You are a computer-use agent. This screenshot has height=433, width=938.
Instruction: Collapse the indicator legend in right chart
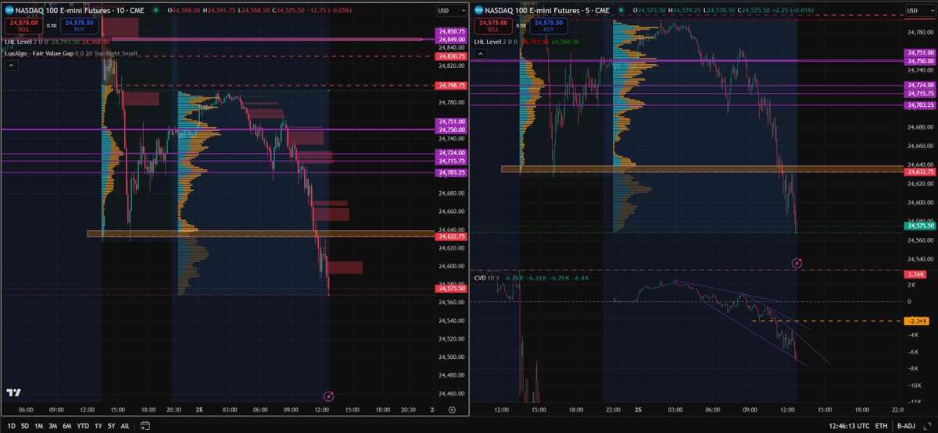(482, 54)
